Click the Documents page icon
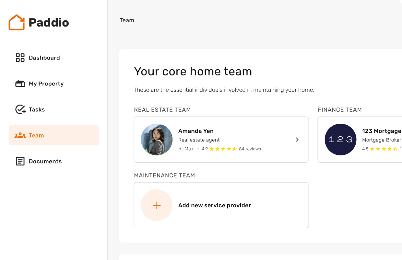This screenshot has height=260, width=402. (20, 161)
